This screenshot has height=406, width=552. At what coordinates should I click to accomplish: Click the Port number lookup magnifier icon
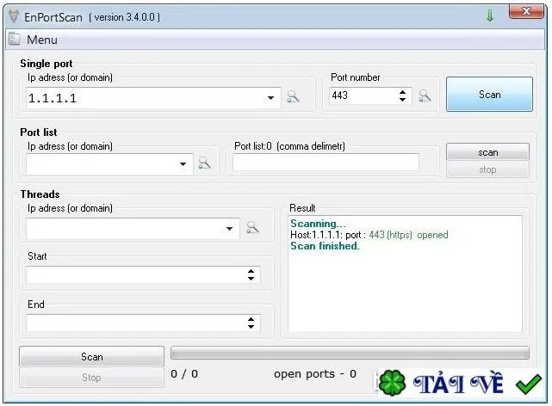[x=425, y=95]
